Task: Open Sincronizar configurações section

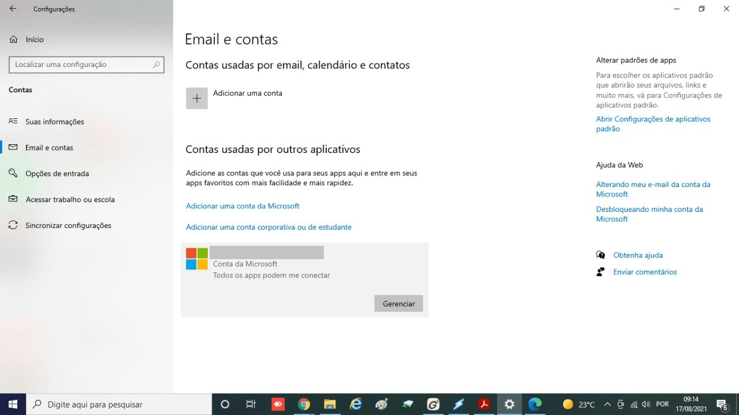Action: [68, 226]
